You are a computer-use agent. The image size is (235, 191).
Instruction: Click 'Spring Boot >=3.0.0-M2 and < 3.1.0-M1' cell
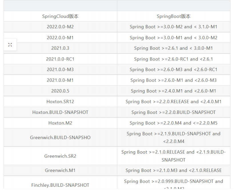coord(174,27)
